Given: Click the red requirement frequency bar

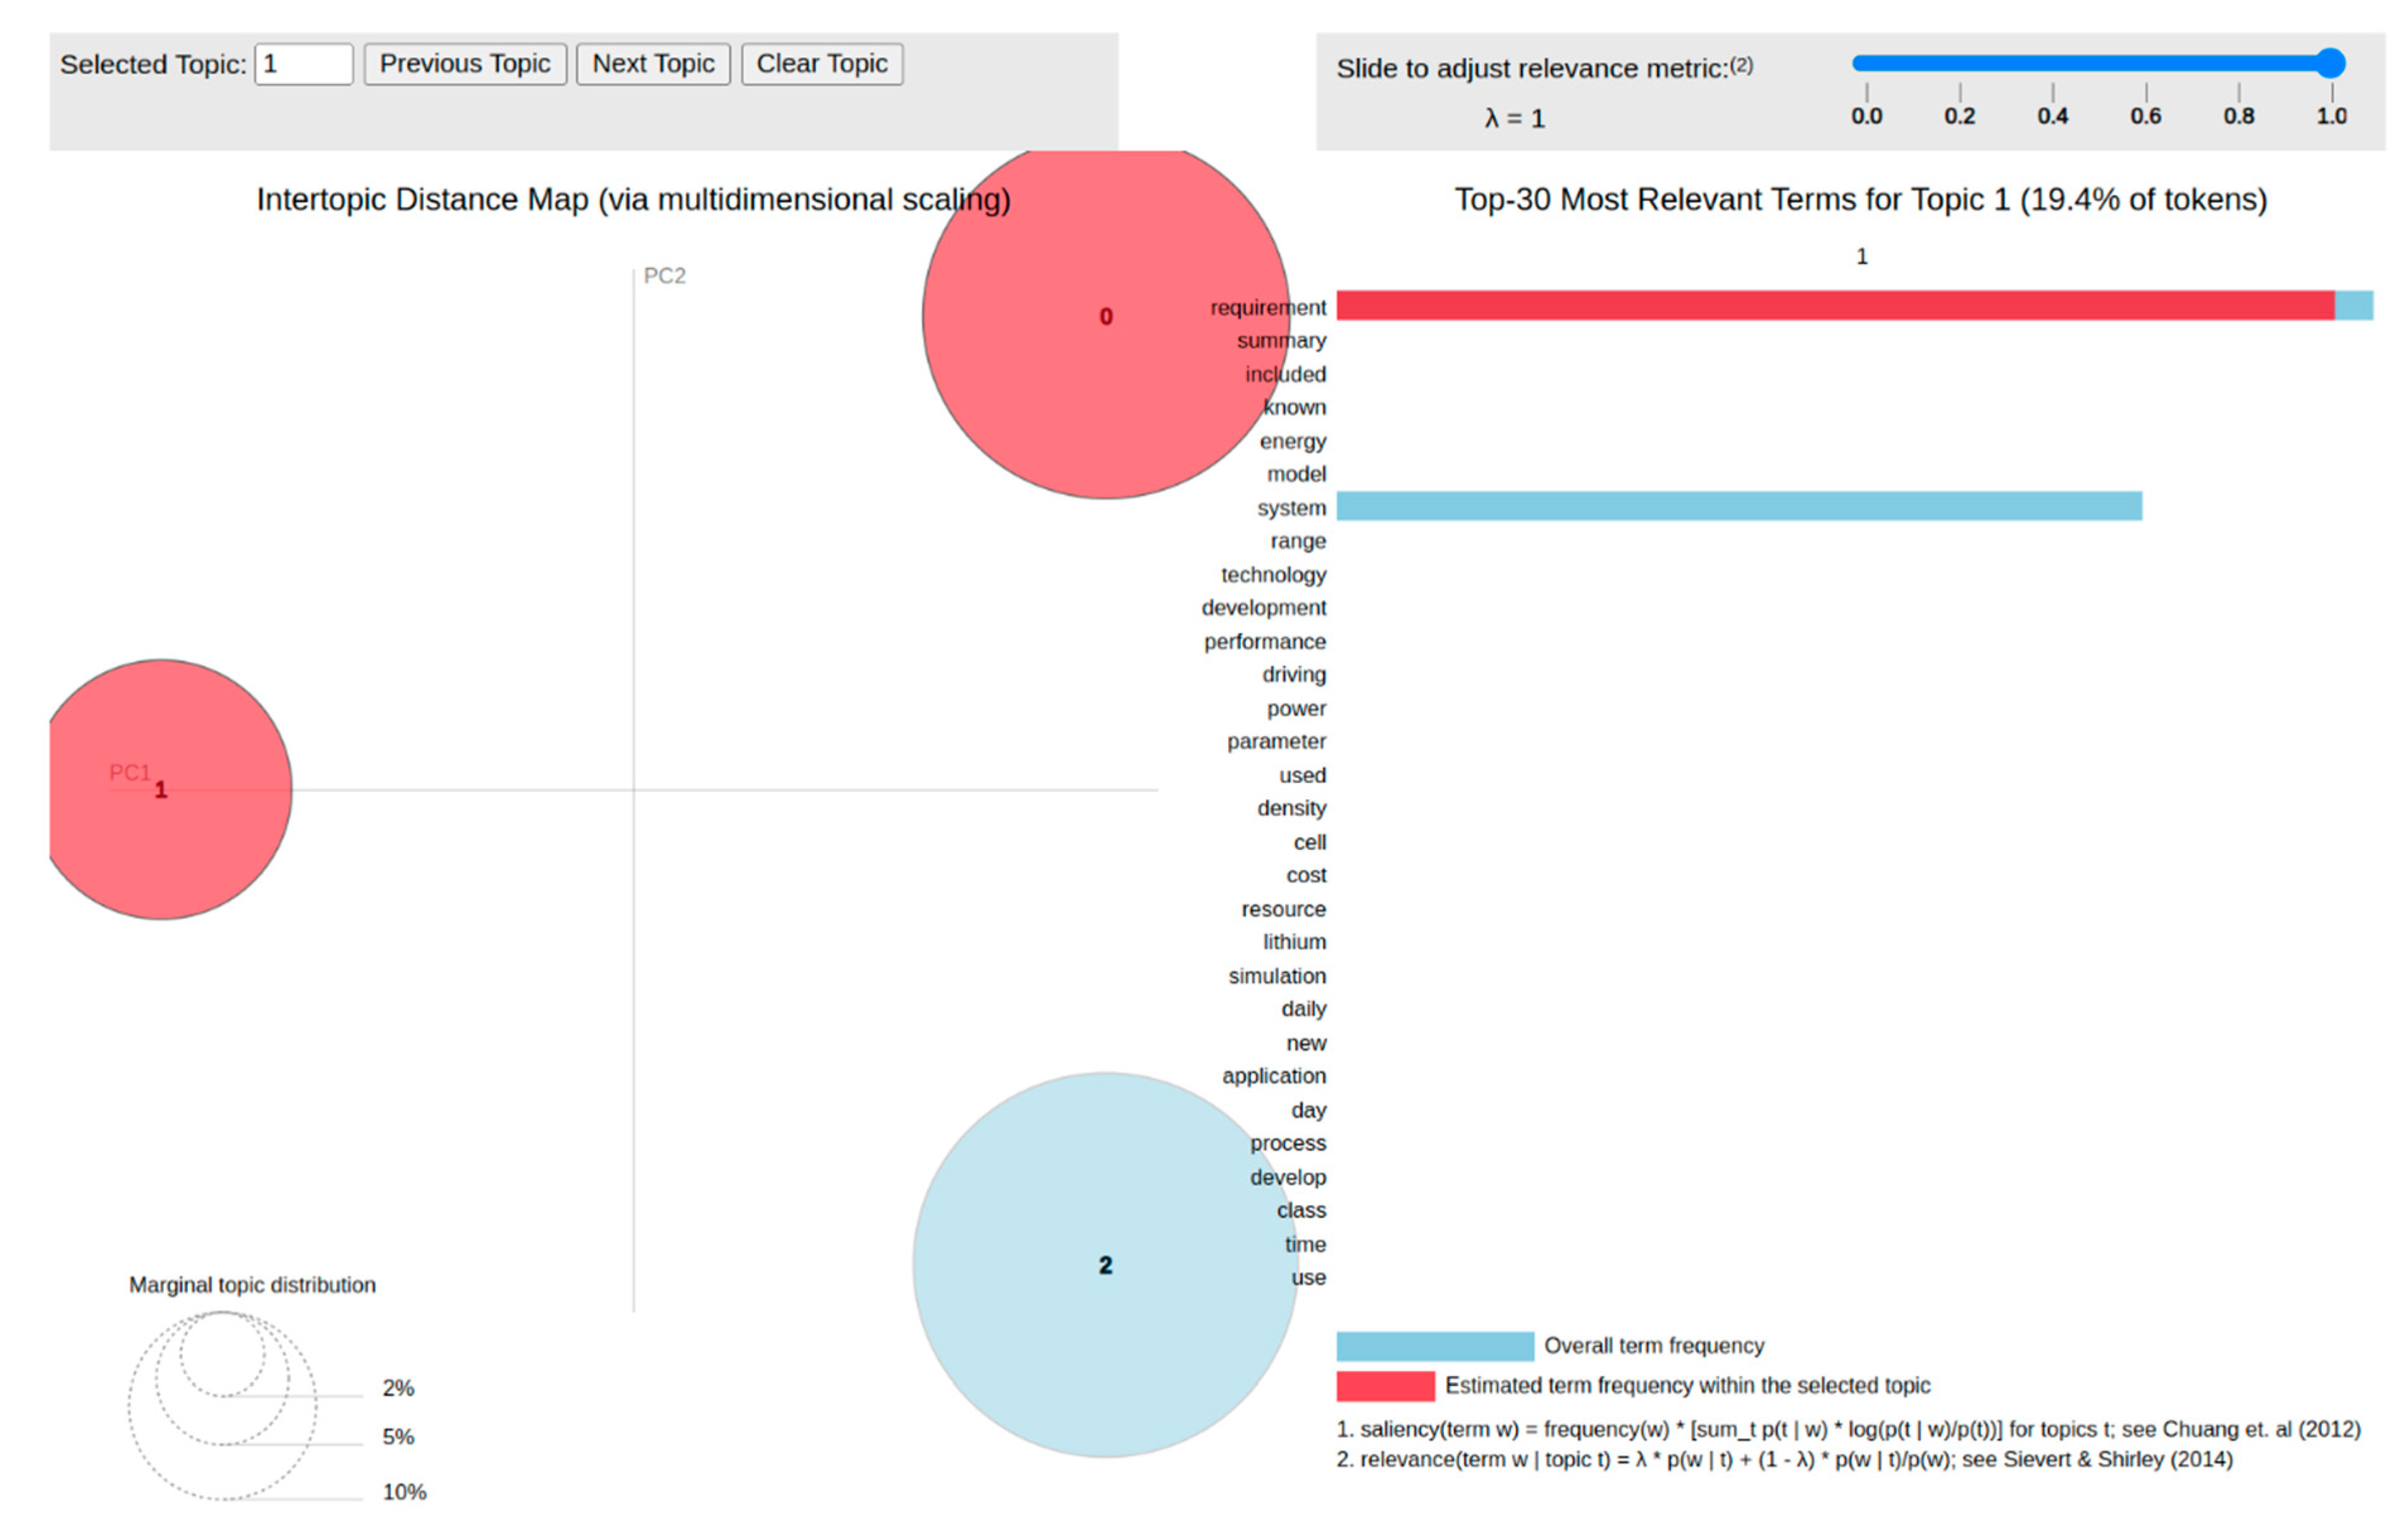Looking at the screenshot, I should [1835, 306].
